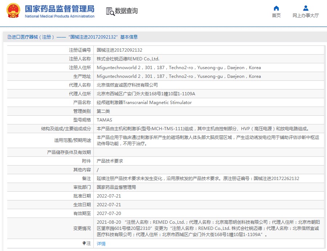327x251 pixels.
Task: Select registrant name 株式会社锐迈德REMED Co.,Ltd.
Action: pos(128,59)
